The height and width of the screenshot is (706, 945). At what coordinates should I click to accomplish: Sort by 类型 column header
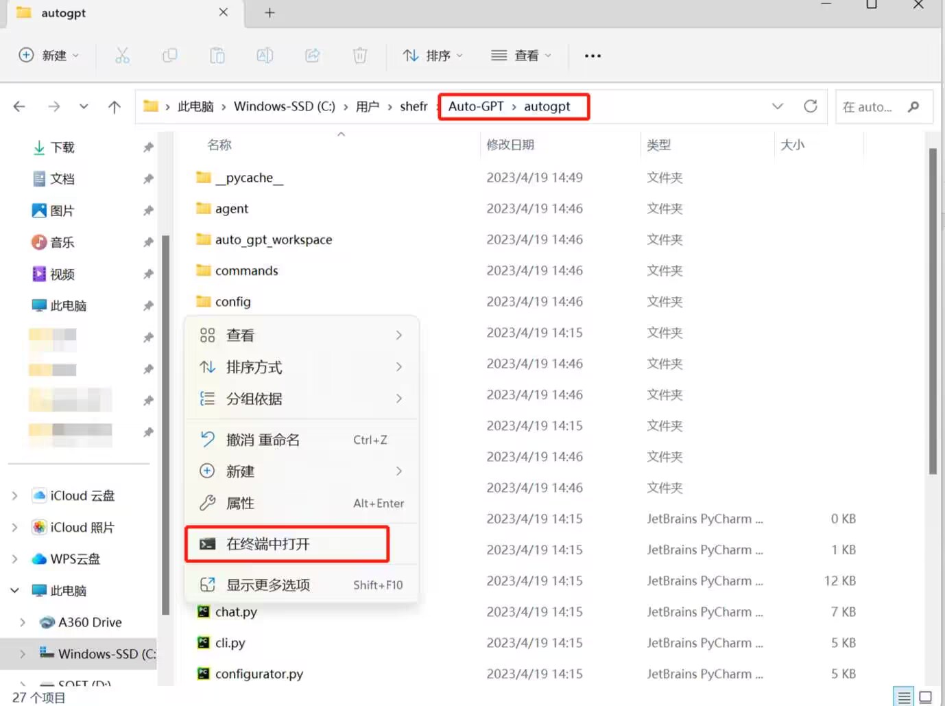pos(659,145)
